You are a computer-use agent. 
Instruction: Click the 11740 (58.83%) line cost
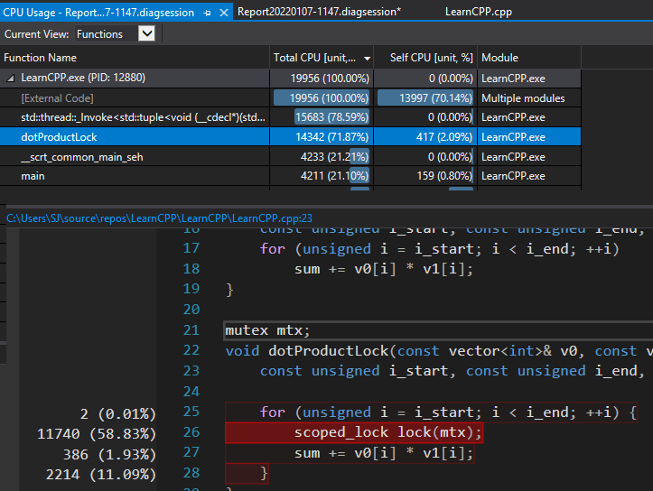97,433
